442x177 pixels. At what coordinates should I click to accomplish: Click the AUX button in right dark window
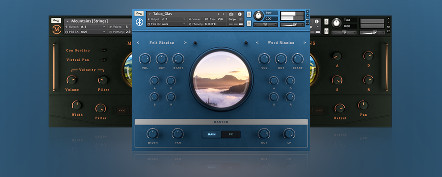[x=388, y=27]
